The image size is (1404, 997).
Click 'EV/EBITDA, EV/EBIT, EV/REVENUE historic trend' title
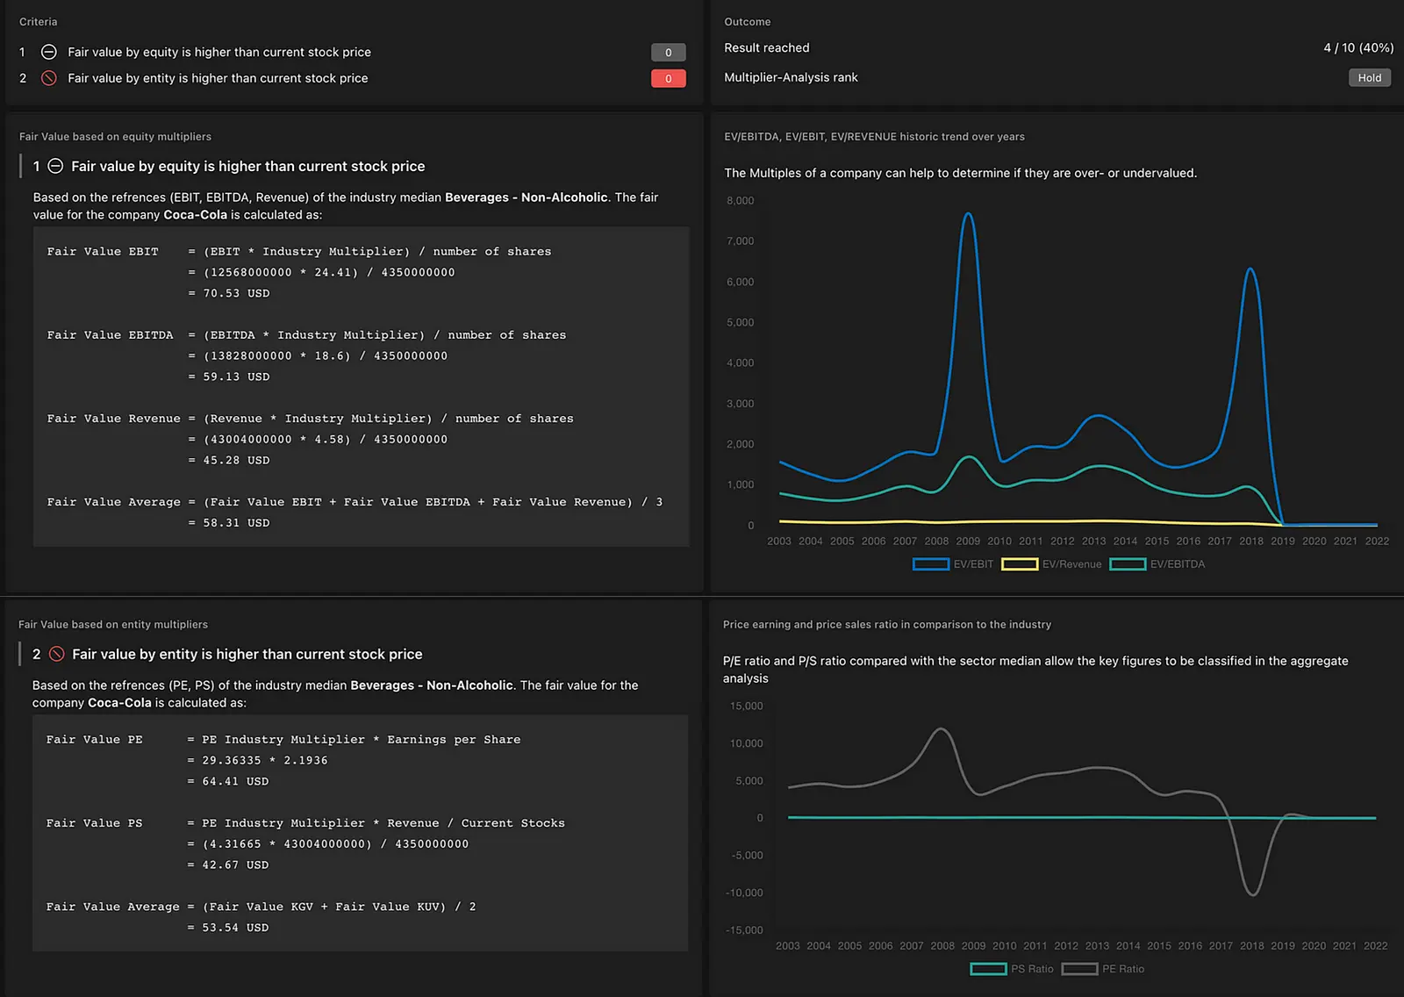[x=874, y=137]
